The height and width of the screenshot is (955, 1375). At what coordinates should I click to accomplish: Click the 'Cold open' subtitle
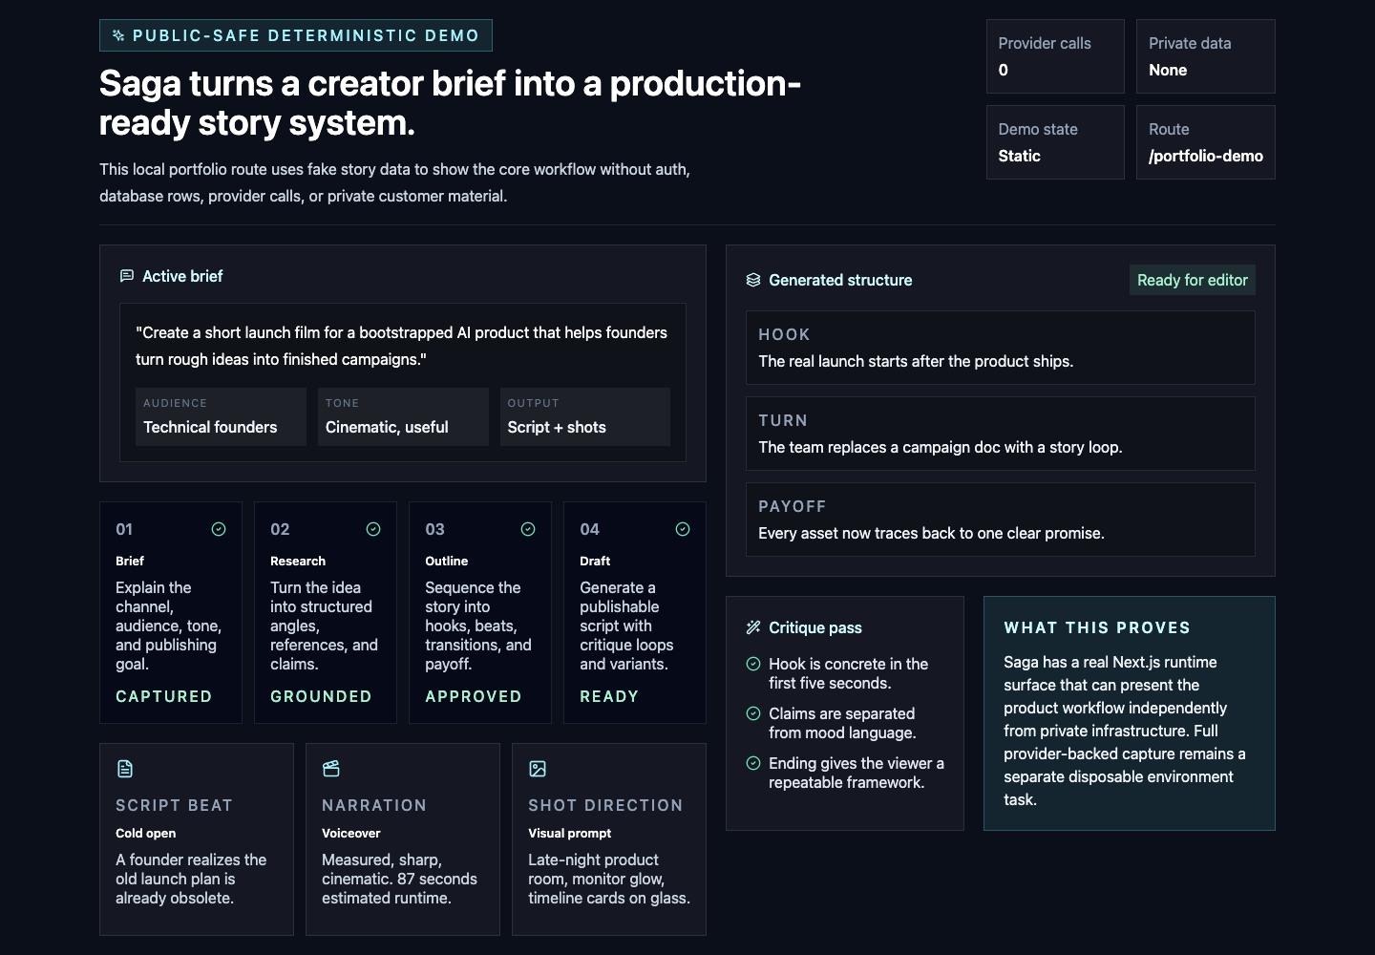tap(145, 833)
